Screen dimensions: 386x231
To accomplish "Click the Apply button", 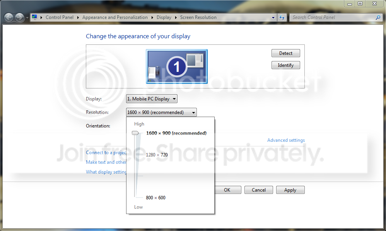I will [290, 190].
